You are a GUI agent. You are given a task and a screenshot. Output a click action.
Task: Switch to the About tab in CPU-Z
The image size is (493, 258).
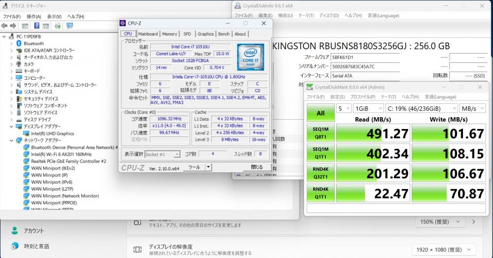point(240,34)
